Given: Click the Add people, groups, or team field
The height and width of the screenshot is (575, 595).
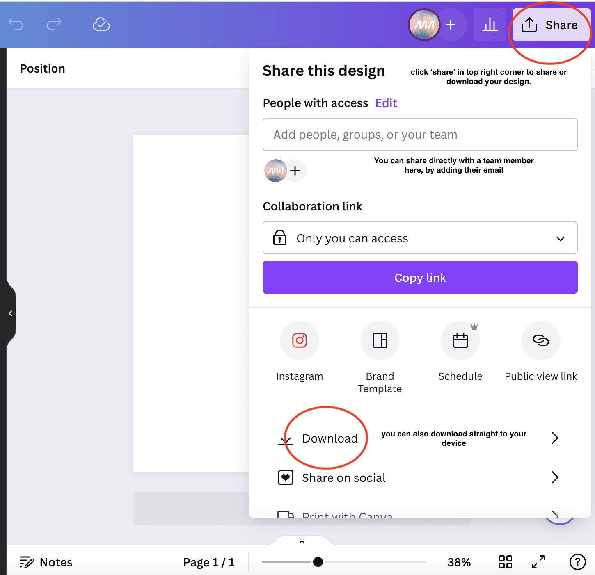Looking at the screenshot, I should pyautogui.click(x=419, y=135).
